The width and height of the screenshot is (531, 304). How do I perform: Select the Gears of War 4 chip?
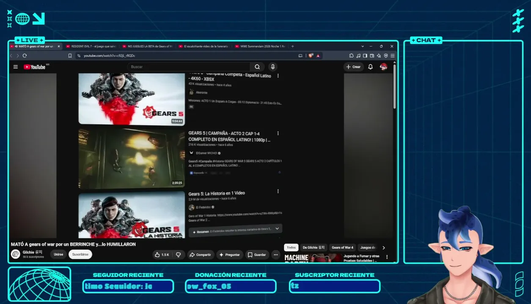click(x=342, y=247)
